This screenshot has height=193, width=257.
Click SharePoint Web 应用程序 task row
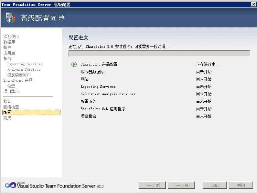click(x=103, y=109)
